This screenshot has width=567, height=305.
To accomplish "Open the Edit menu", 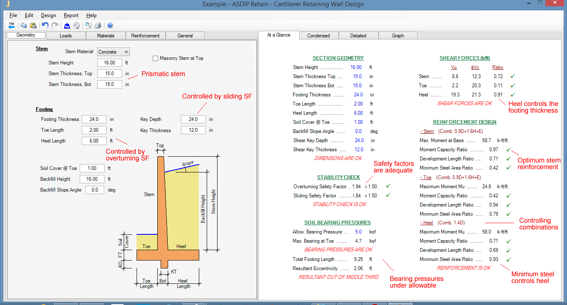I will pyautogui.click(x=29, y=15).
